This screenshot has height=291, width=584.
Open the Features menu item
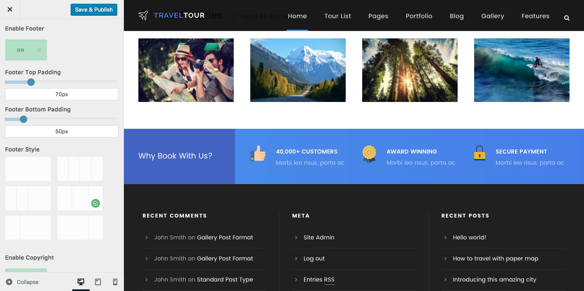535,16
